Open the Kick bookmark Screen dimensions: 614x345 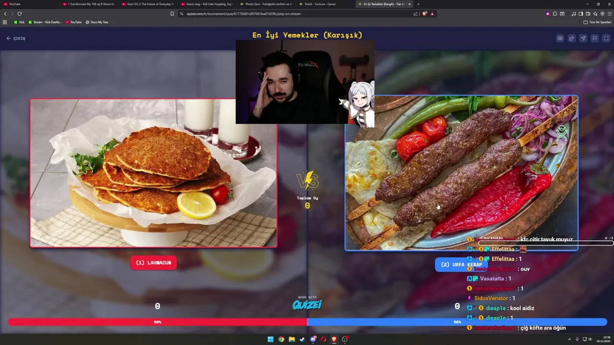20,22
